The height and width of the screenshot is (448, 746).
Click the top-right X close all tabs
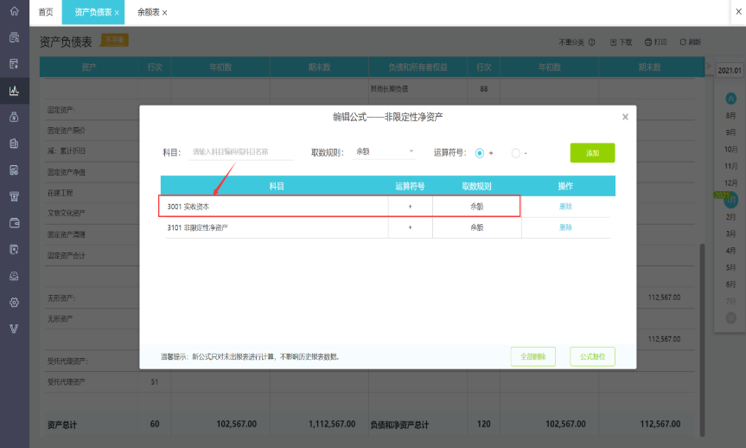click(x=738, y=11)
